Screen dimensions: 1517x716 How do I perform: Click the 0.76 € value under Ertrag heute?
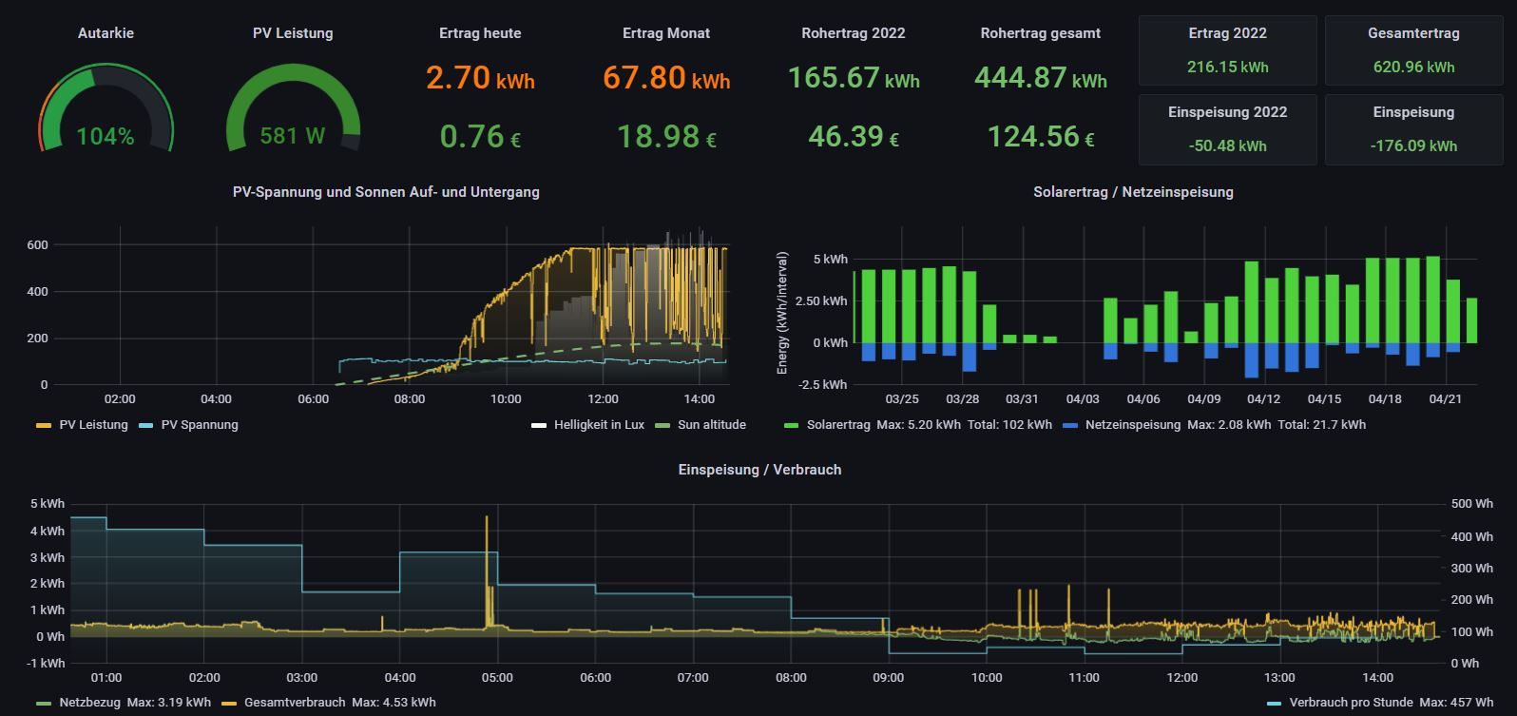[480, 137]
